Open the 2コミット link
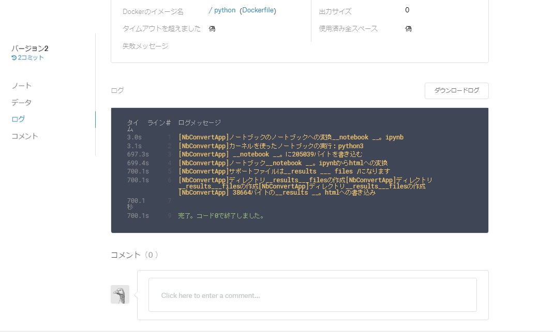 coord(30,57)
